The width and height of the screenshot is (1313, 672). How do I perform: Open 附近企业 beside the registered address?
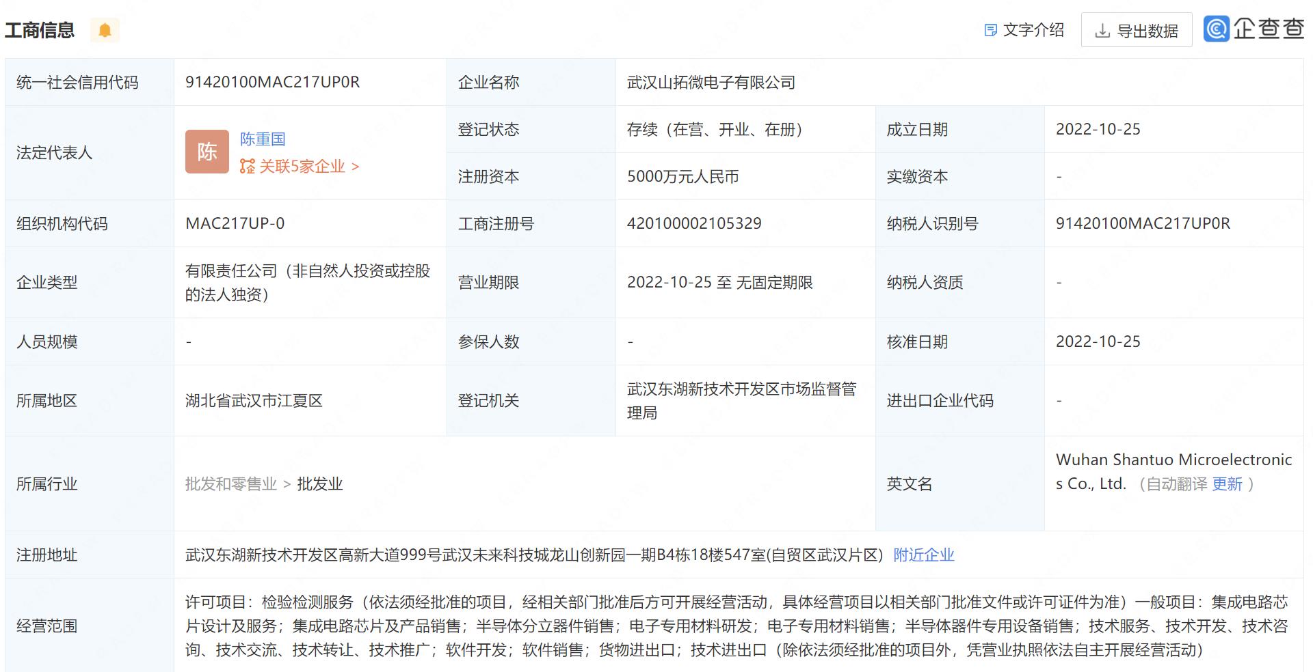click(x=923, y=555)
